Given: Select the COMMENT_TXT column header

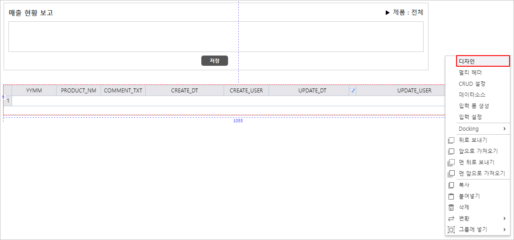Looking at the screenshot, I should coord(123,91).
